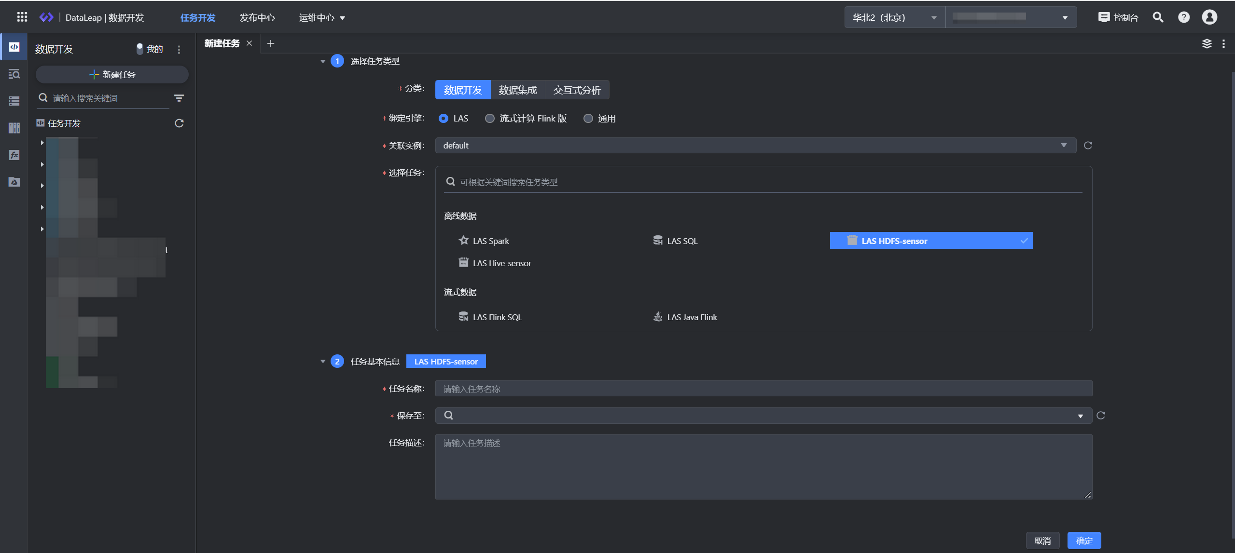Collapse step 1 选择任务类型 section

click(x=323, y=61)
